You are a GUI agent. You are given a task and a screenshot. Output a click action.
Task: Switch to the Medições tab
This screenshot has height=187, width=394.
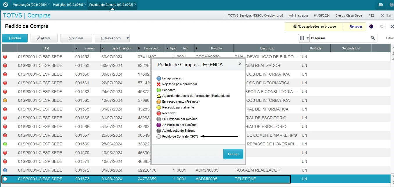(68, 5)
